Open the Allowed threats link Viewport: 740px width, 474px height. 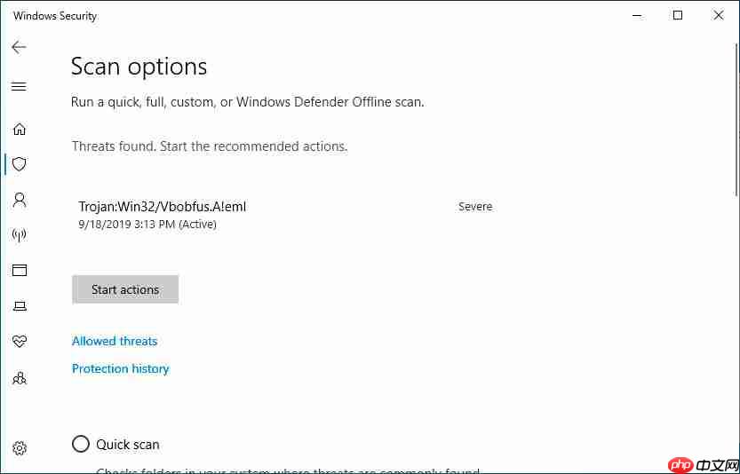pos(115,341)
